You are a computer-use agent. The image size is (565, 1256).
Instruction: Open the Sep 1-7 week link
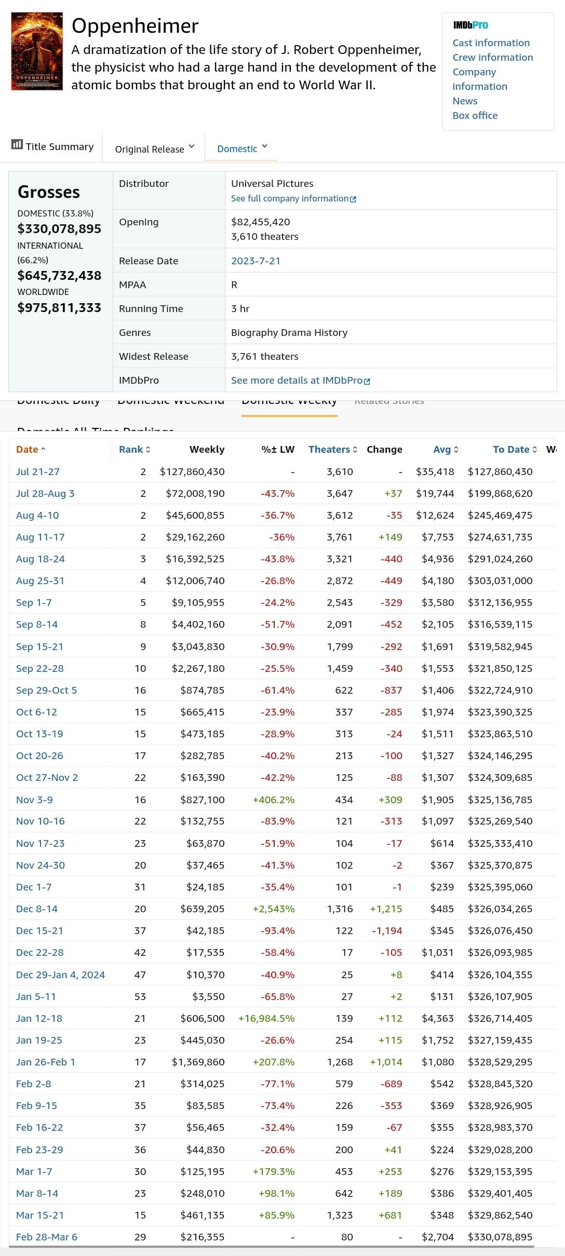pyautogui.click(x=34, y=602)
